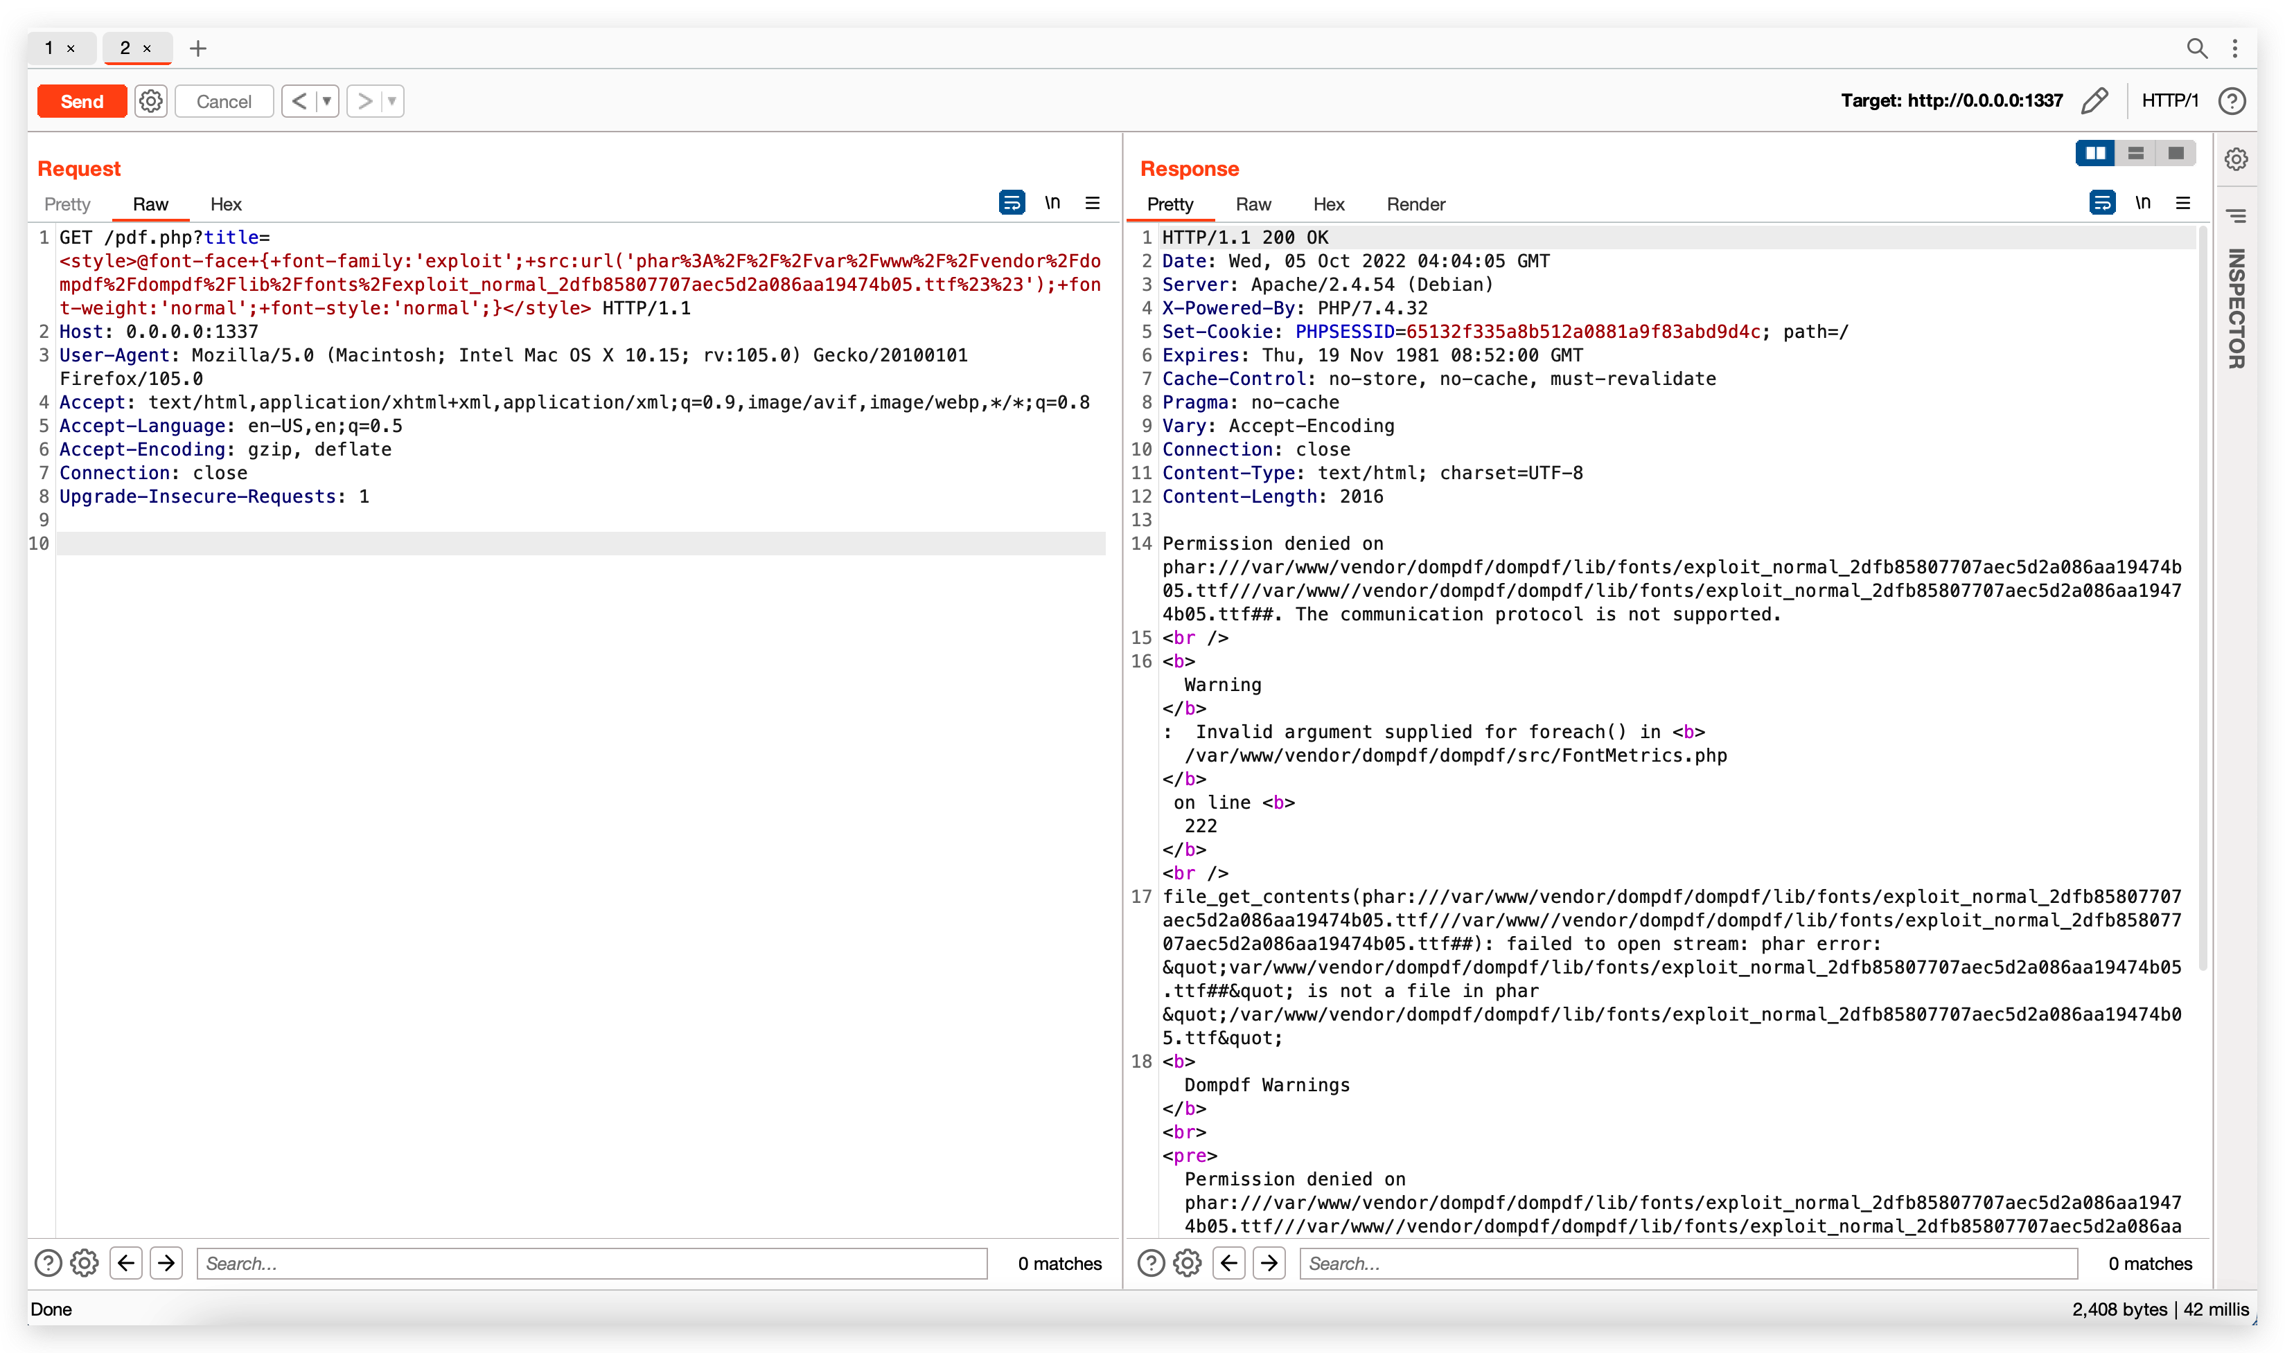This screenshot has width=2285, height=1353.
Task: Go back to previous request in history
Action: (x=299, y=101)
